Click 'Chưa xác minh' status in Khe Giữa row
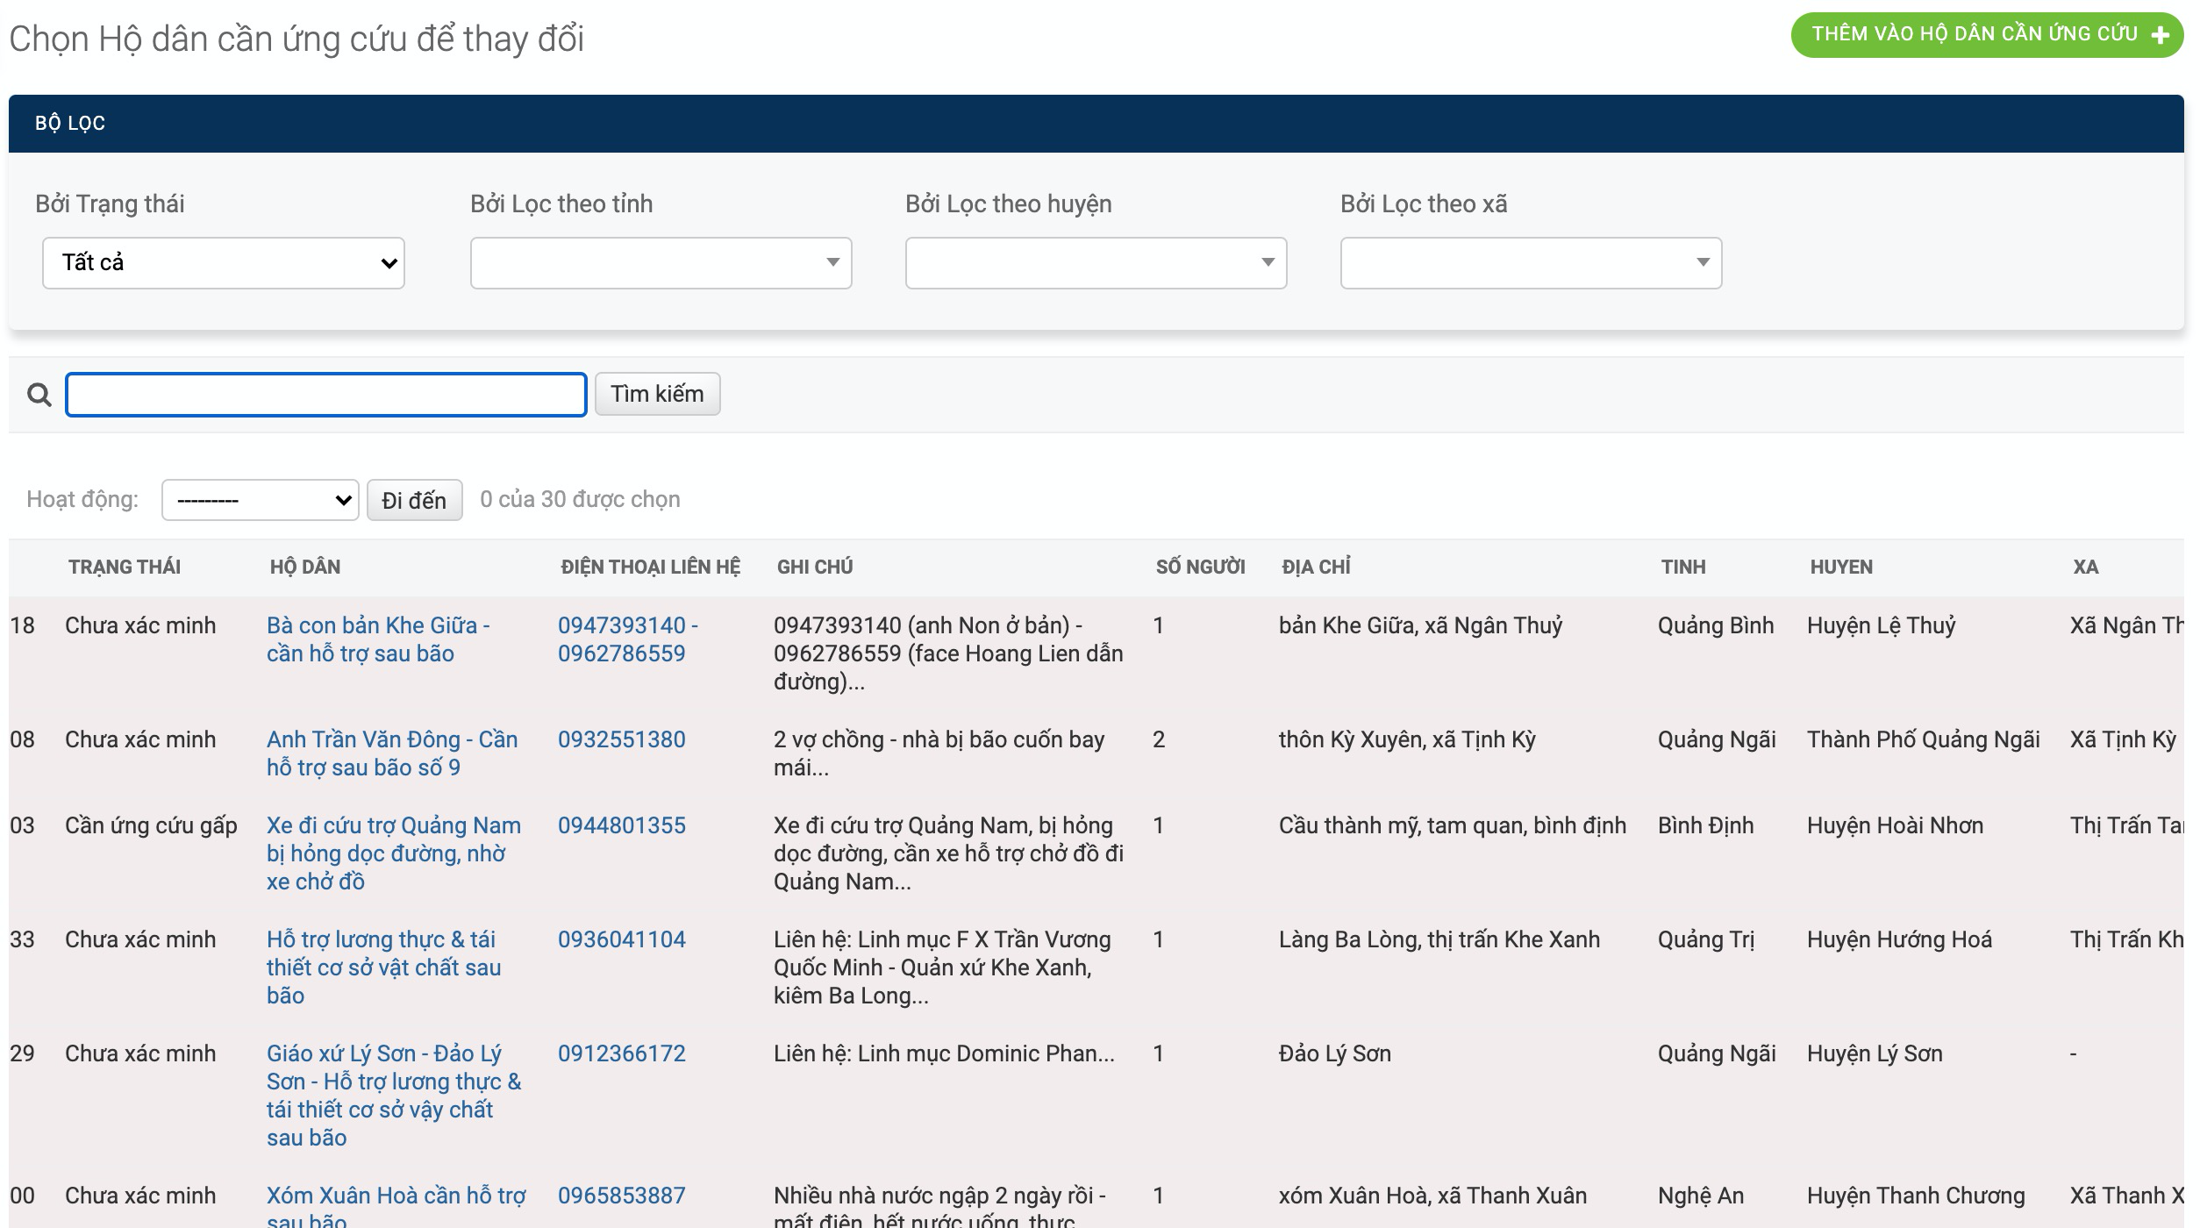The height and width of the screenshot is (1228, 2200). point(140,625)
